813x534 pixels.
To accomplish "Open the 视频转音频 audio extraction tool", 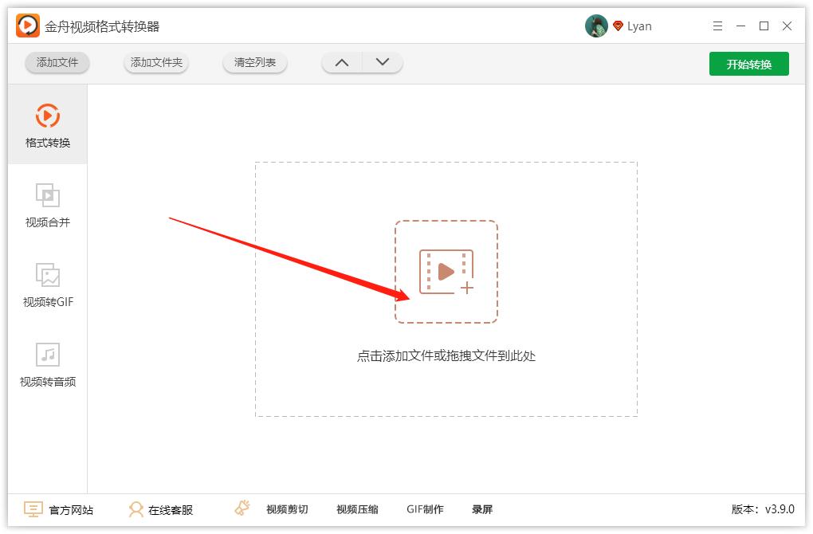I will [x=49, y=363].
